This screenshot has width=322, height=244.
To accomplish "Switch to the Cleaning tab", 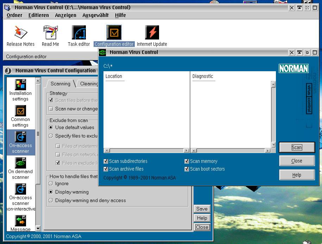I will point(89,84).
